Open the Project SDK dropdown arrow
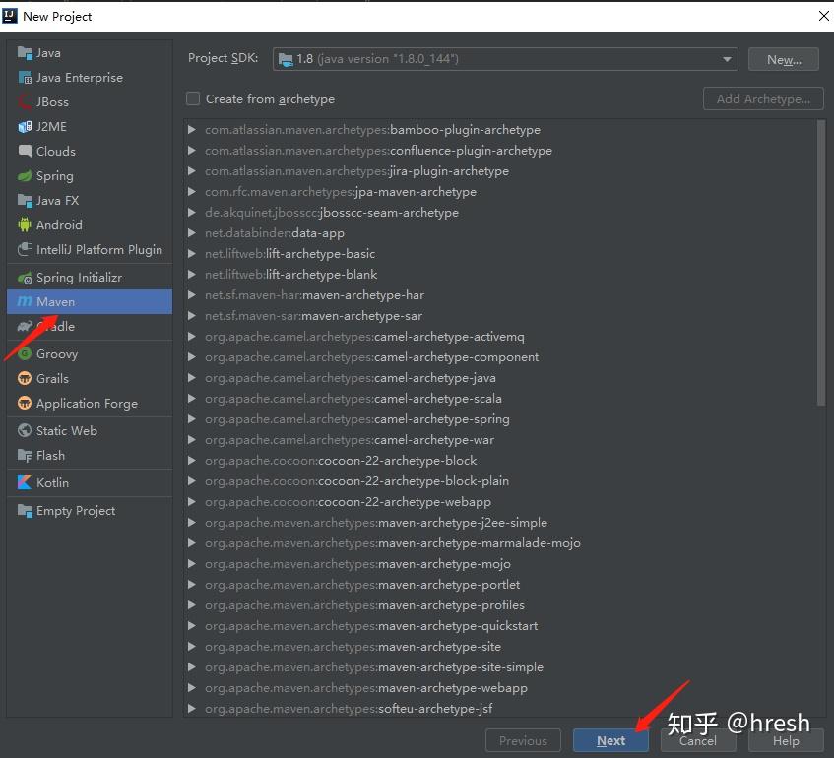Image resolution: width=834 pixels, height=758 pixels. (x=727, y=59)
